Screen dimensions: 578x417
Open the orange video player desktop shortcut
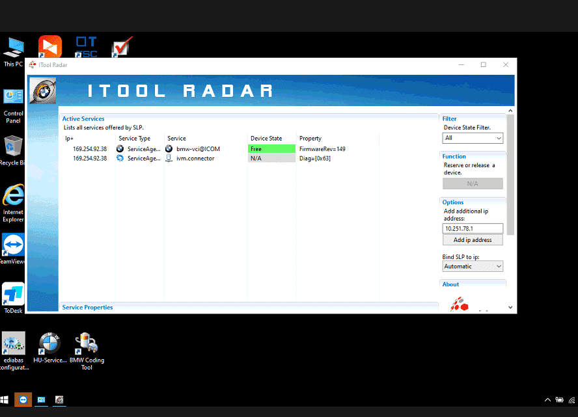(49, 46)
